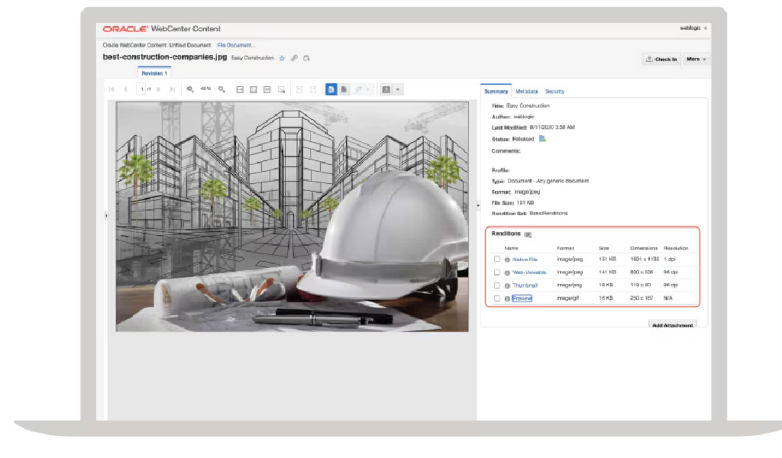Click the best-construction-companies.jpg file name
This screenshot has height=458, width=782.
pos(165,58)
